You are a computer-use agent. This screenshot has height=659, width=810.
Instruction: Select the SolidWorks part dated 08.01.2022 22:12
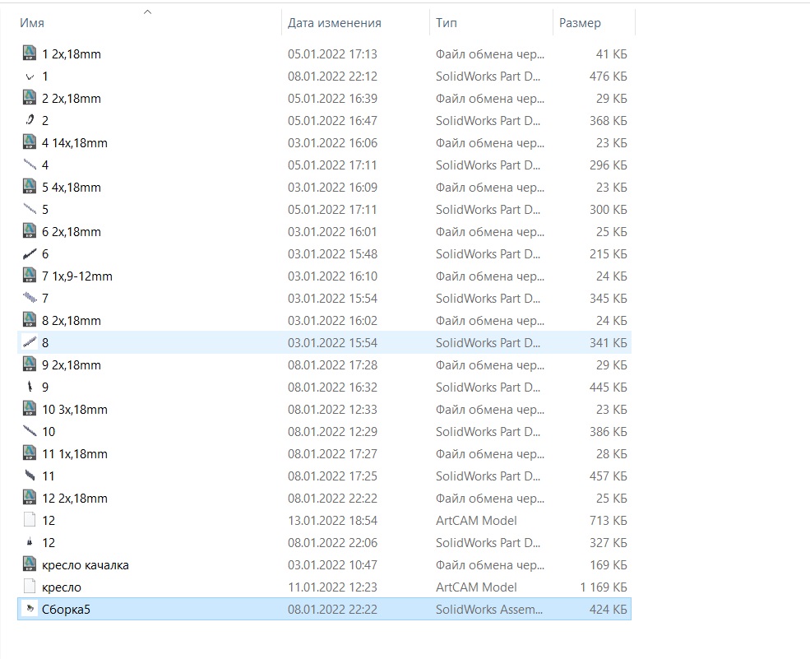click(325, 76)
